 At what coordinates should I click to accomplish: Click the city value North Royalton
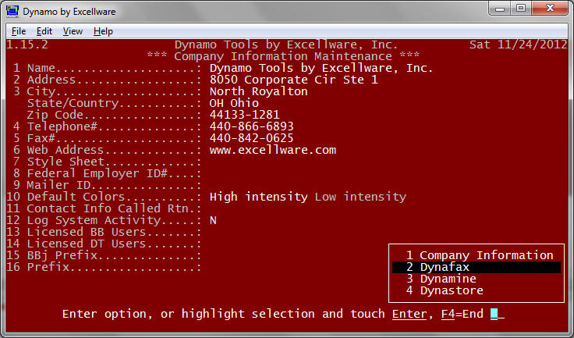[x=258, y=91]
